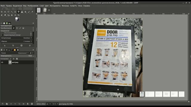Viewport: 191px width, 107px height.
Task: Toggle lock position and size icon
Action: (14, 59)
